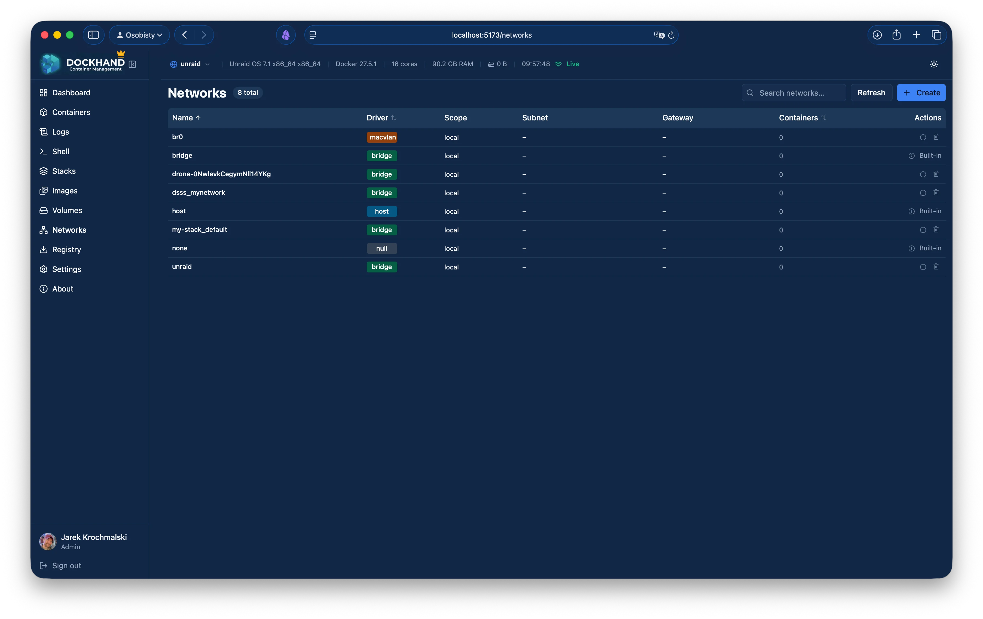Select Volumes in the sidebar
Image resolution: width=983 pixels, height=619 pixels.
[67, 210]
